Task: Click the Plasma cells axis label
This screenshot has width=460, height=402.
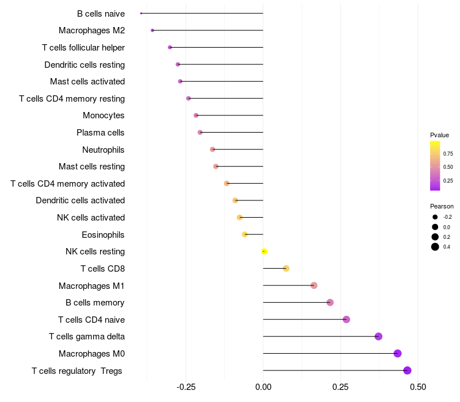Action: (x=101, y=133)
